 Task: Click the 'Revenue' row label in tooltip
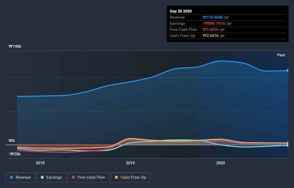(177, 17)
